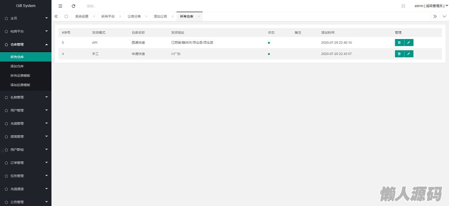Toggle fullscreen mode icon
The width and height of the screenshot is (449, 206).
[403, 6]
